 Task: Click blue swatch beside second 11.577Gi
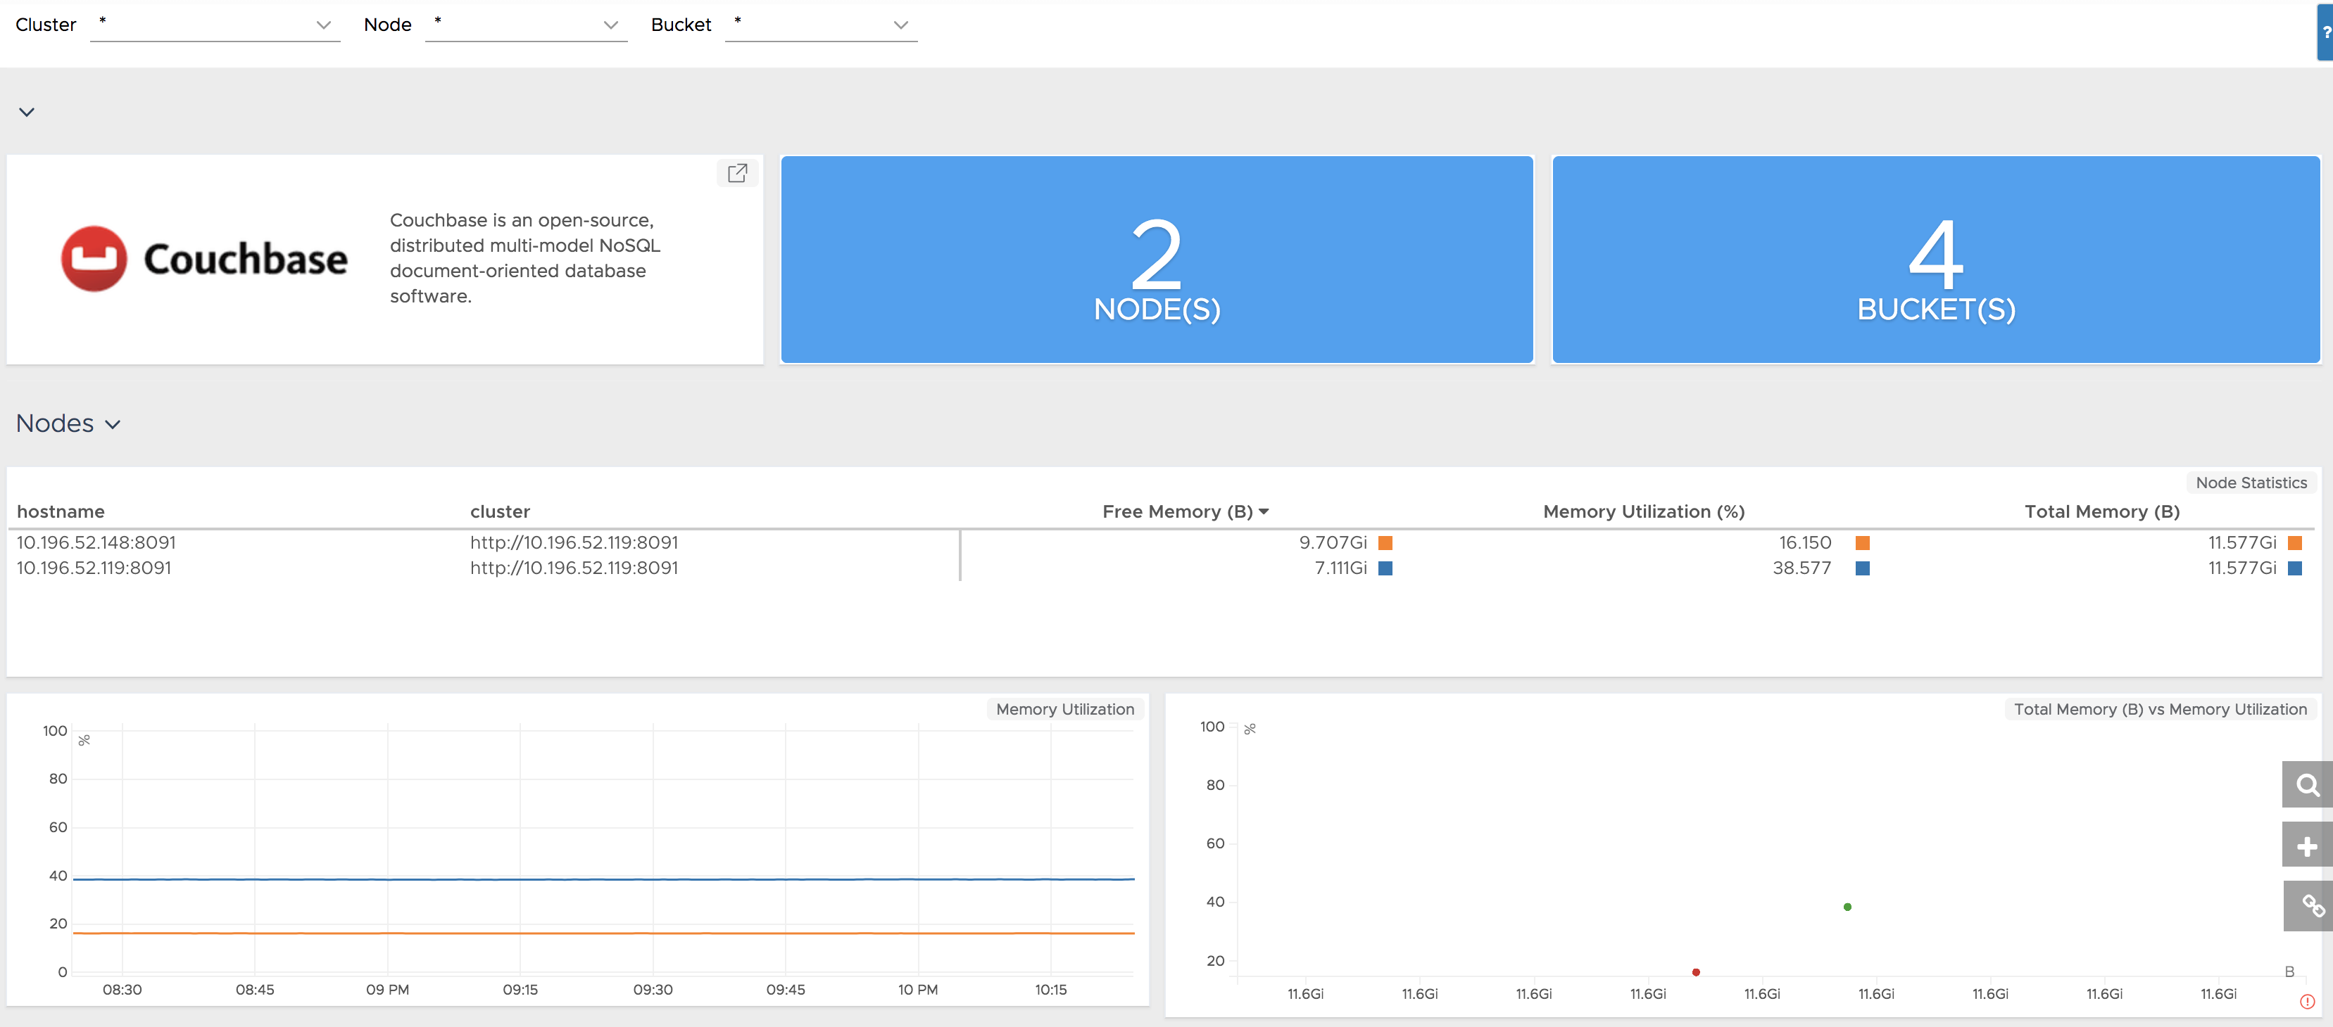pyautogui.click(x=2294, y=568)
